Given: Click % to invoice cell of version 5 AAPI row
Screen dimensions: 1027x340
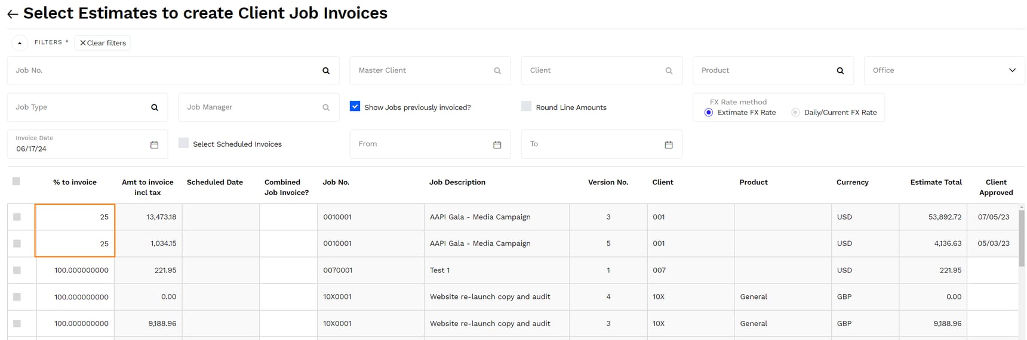Looking at the screenshot, I should (75, 243).
